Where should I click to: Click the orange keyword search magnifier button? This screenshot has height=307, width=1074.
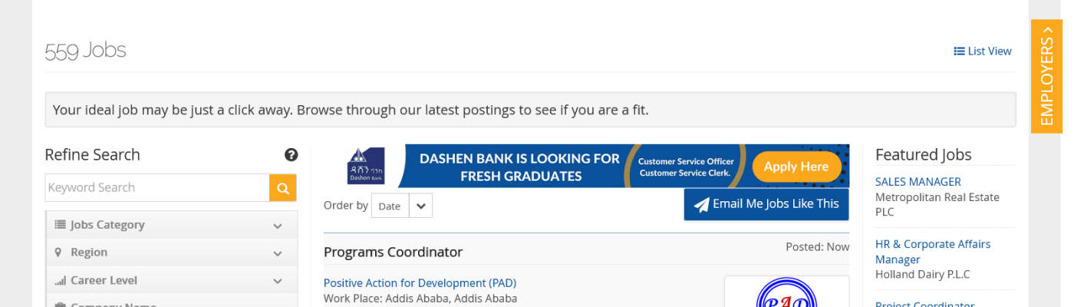(x=282, y=188)
